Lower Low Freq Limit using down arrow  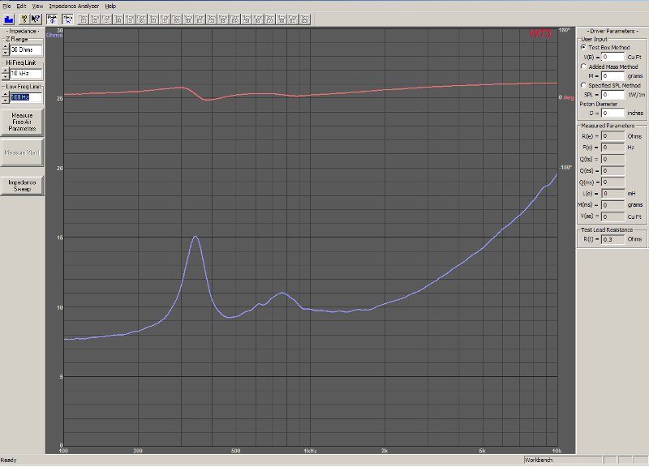click(6, 100)
